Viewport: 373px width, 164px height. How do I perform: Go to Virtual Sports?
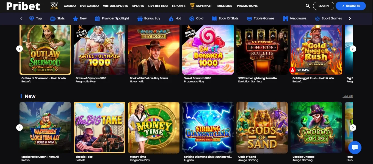[115, 6]
